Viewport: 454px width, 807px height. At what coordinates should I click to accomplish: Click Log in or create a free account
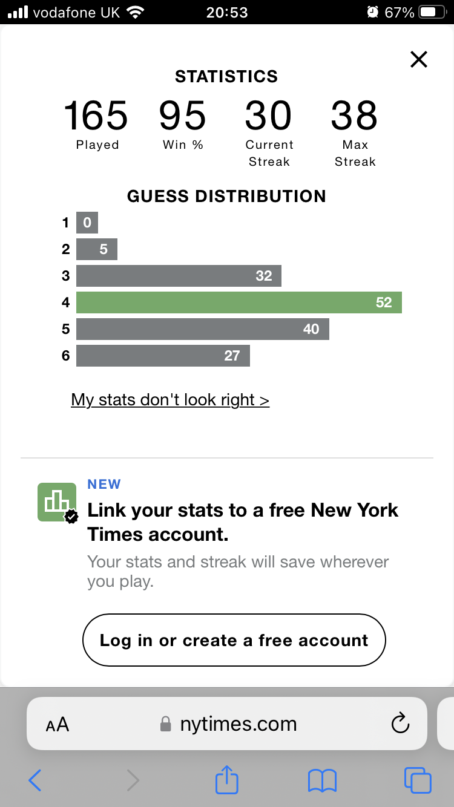(x=234, y=640)
